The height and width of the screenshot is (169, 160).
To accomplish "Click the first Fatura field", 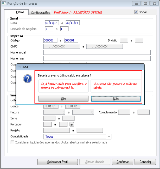I will pos(54,112).
